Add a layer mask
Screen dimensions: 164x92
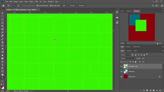click(147, 90)
